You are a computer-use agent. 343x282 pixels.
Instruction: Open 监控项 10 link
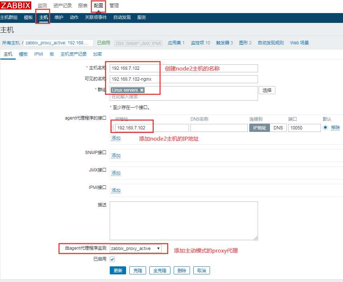pos(200,43)
